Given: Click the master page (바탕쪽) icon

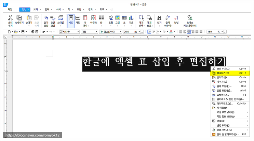Looking at the screenshot, I should coord(93,20).
